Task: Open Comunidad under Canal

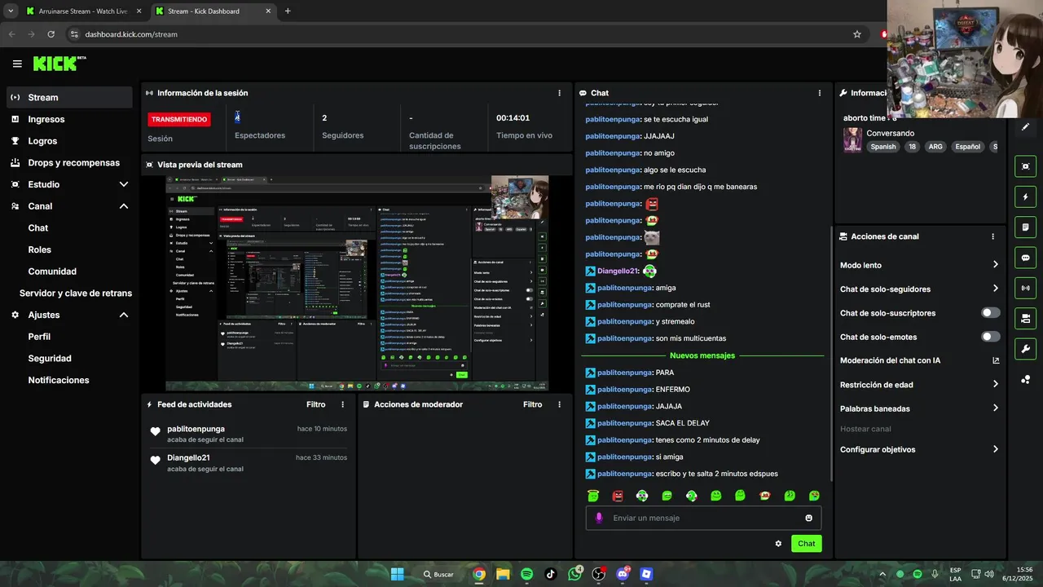Action: pos(52,271)
